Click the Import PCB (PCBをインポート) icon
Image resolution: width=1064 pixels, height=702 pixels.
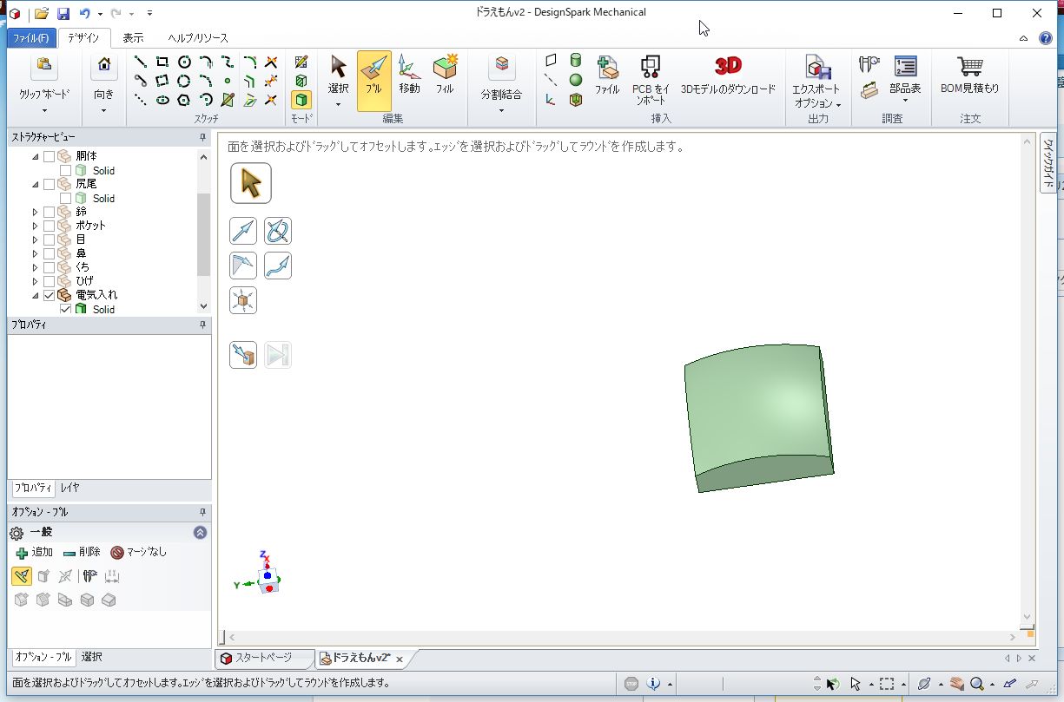tap(650, 67)
